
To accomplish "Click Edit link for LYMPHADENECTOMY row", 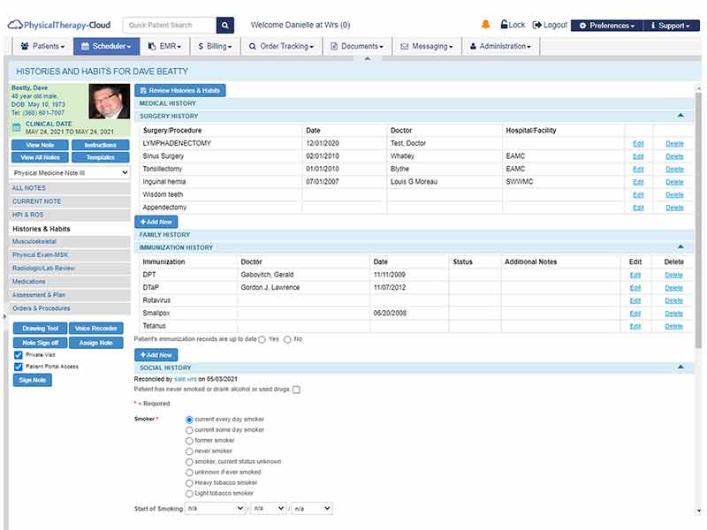I will click(638, 143).
